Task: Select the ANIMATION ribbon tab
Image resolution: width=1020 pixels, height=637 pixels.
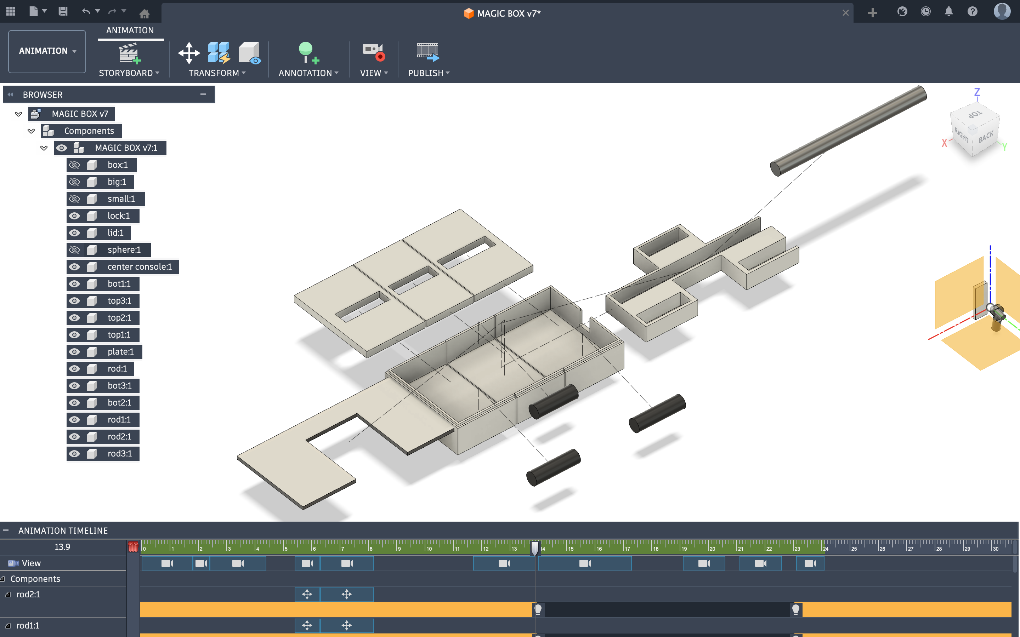Action: coord(130,30)
